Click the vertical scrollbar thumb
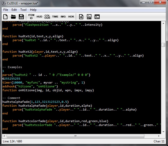 163,45
